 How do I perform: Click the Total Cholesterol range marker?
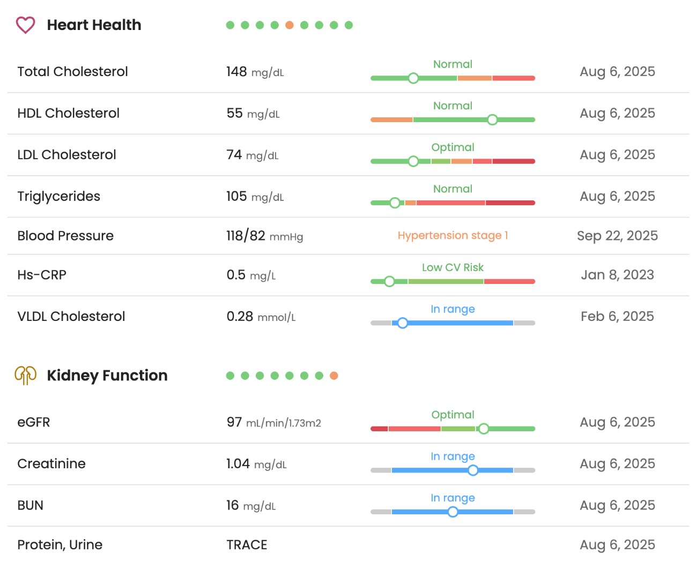[x=413, y=78]
